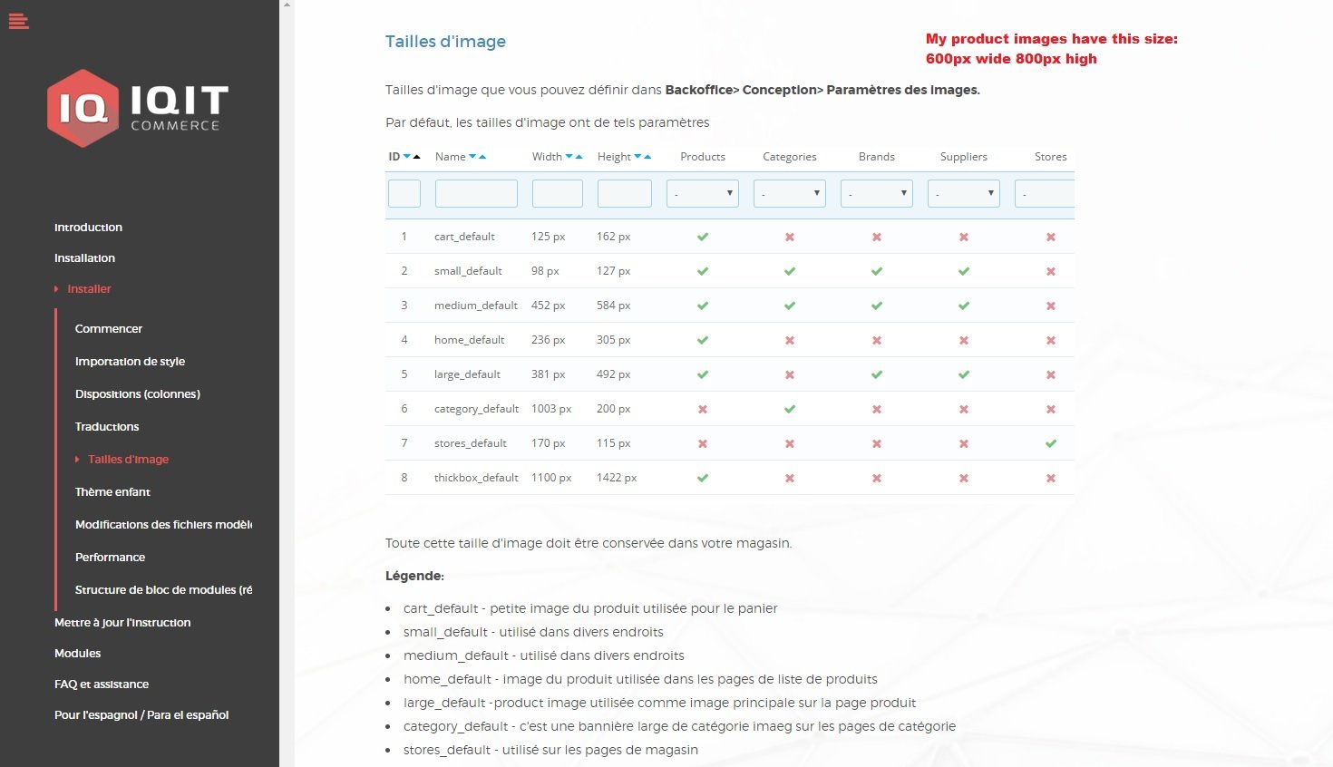Image resolution: width=1333 pixels, height=767 pixels.
Task: Sort Width column ascending arrow
Action: (579, 157)
